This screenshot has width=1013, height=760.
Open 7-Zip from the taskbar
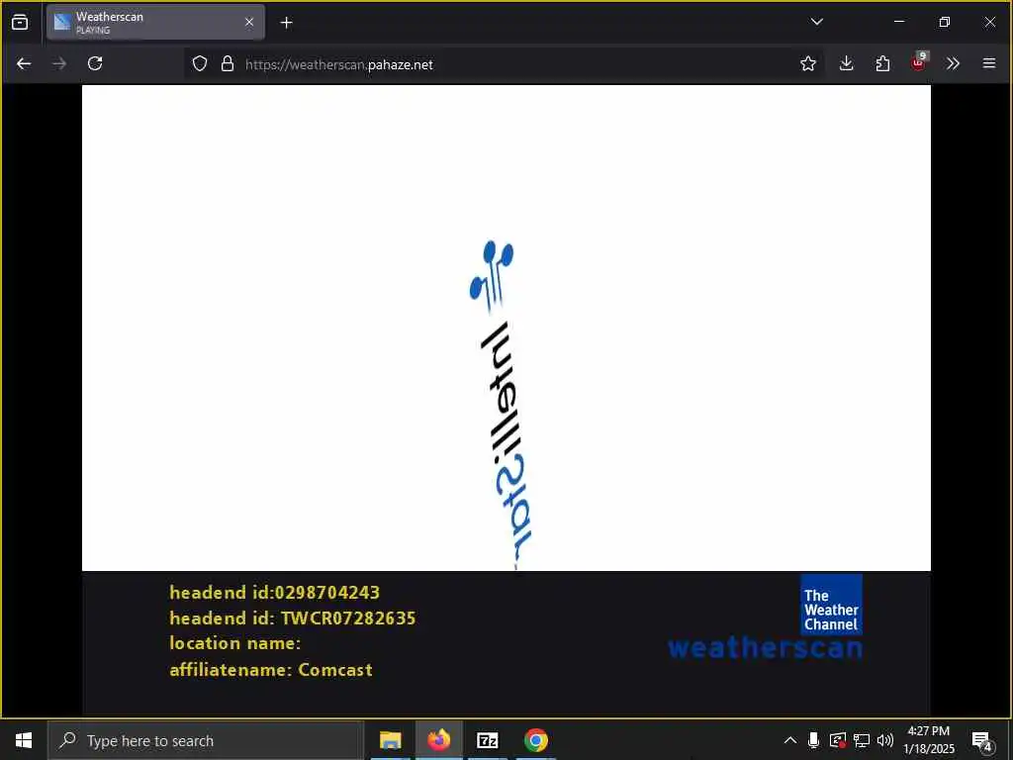(487, 740)
